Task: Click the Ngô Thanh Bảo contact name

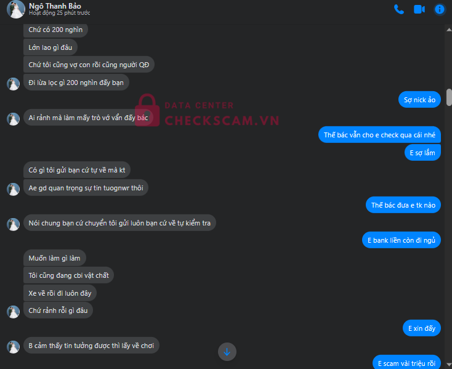Action: click(x=55, y=6)
